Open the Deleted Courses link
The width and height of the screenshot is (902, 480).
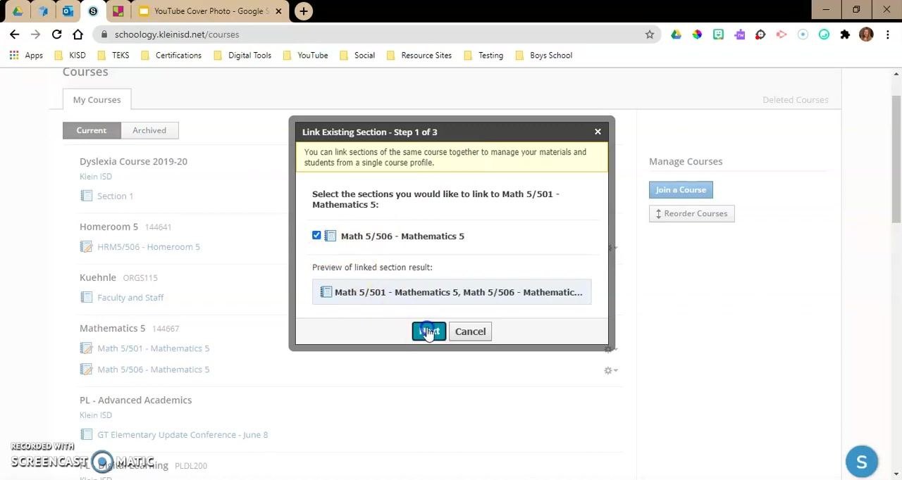795,100
